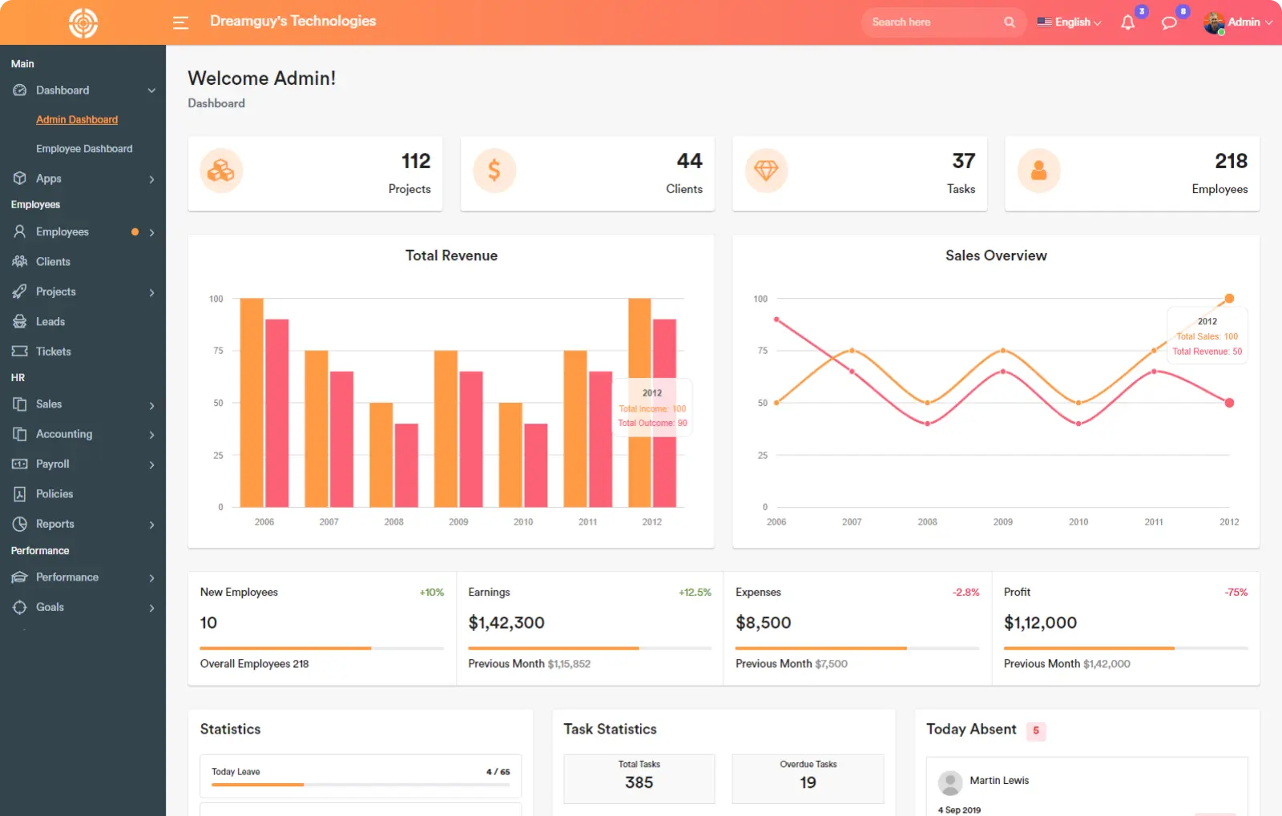Collapse the Dashboard submenu chevron
Image resolution: width=1282 pixels, height=816 pixels.
click(x=151, y=90)
